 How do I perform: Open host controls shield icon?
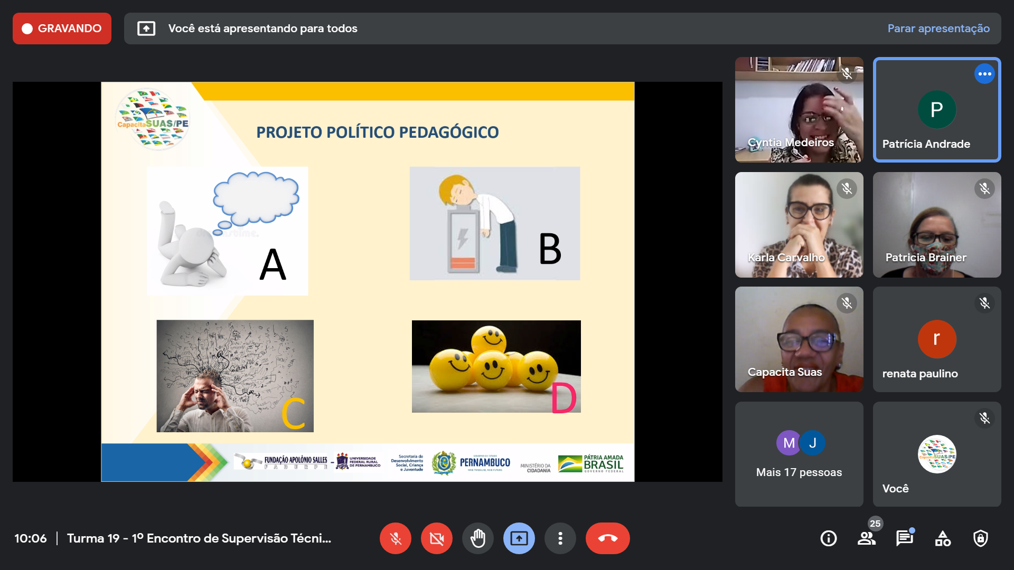tap(980, 538)
